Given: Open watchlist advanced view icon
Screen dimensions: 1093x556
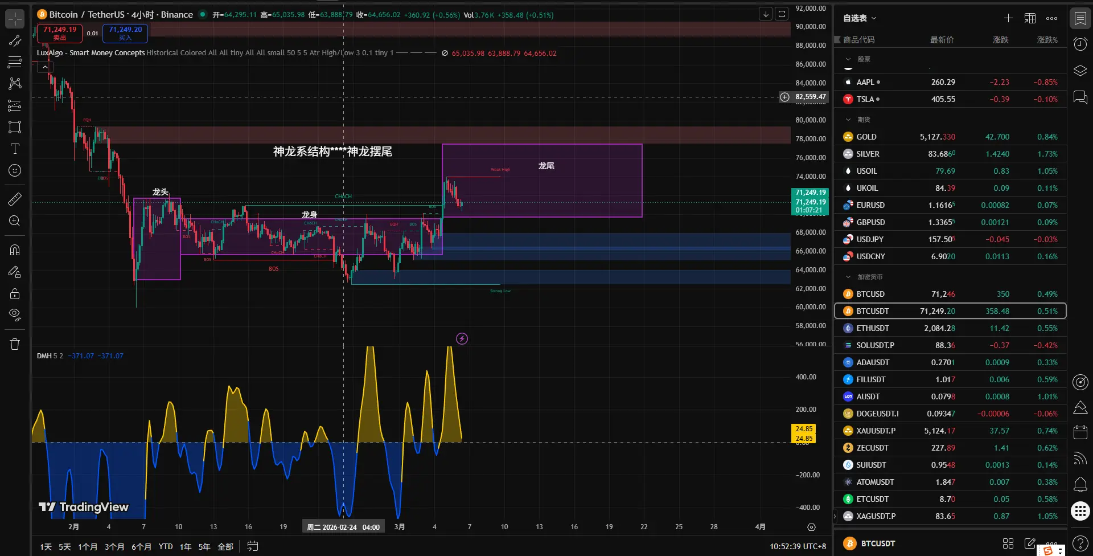Looking at the screenshot, I should [1030, 18].
